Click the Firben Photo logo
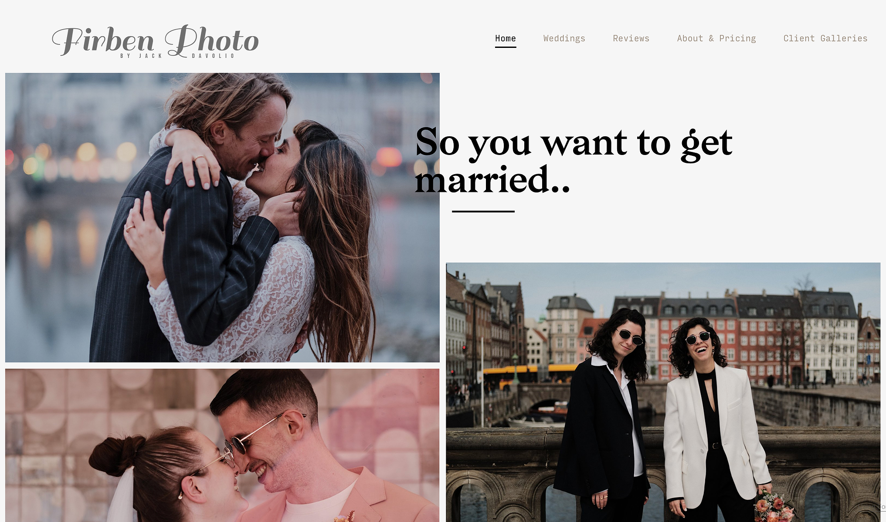This screenshot has height=522, width=886. pyautogui.click(x=155, y=41)
